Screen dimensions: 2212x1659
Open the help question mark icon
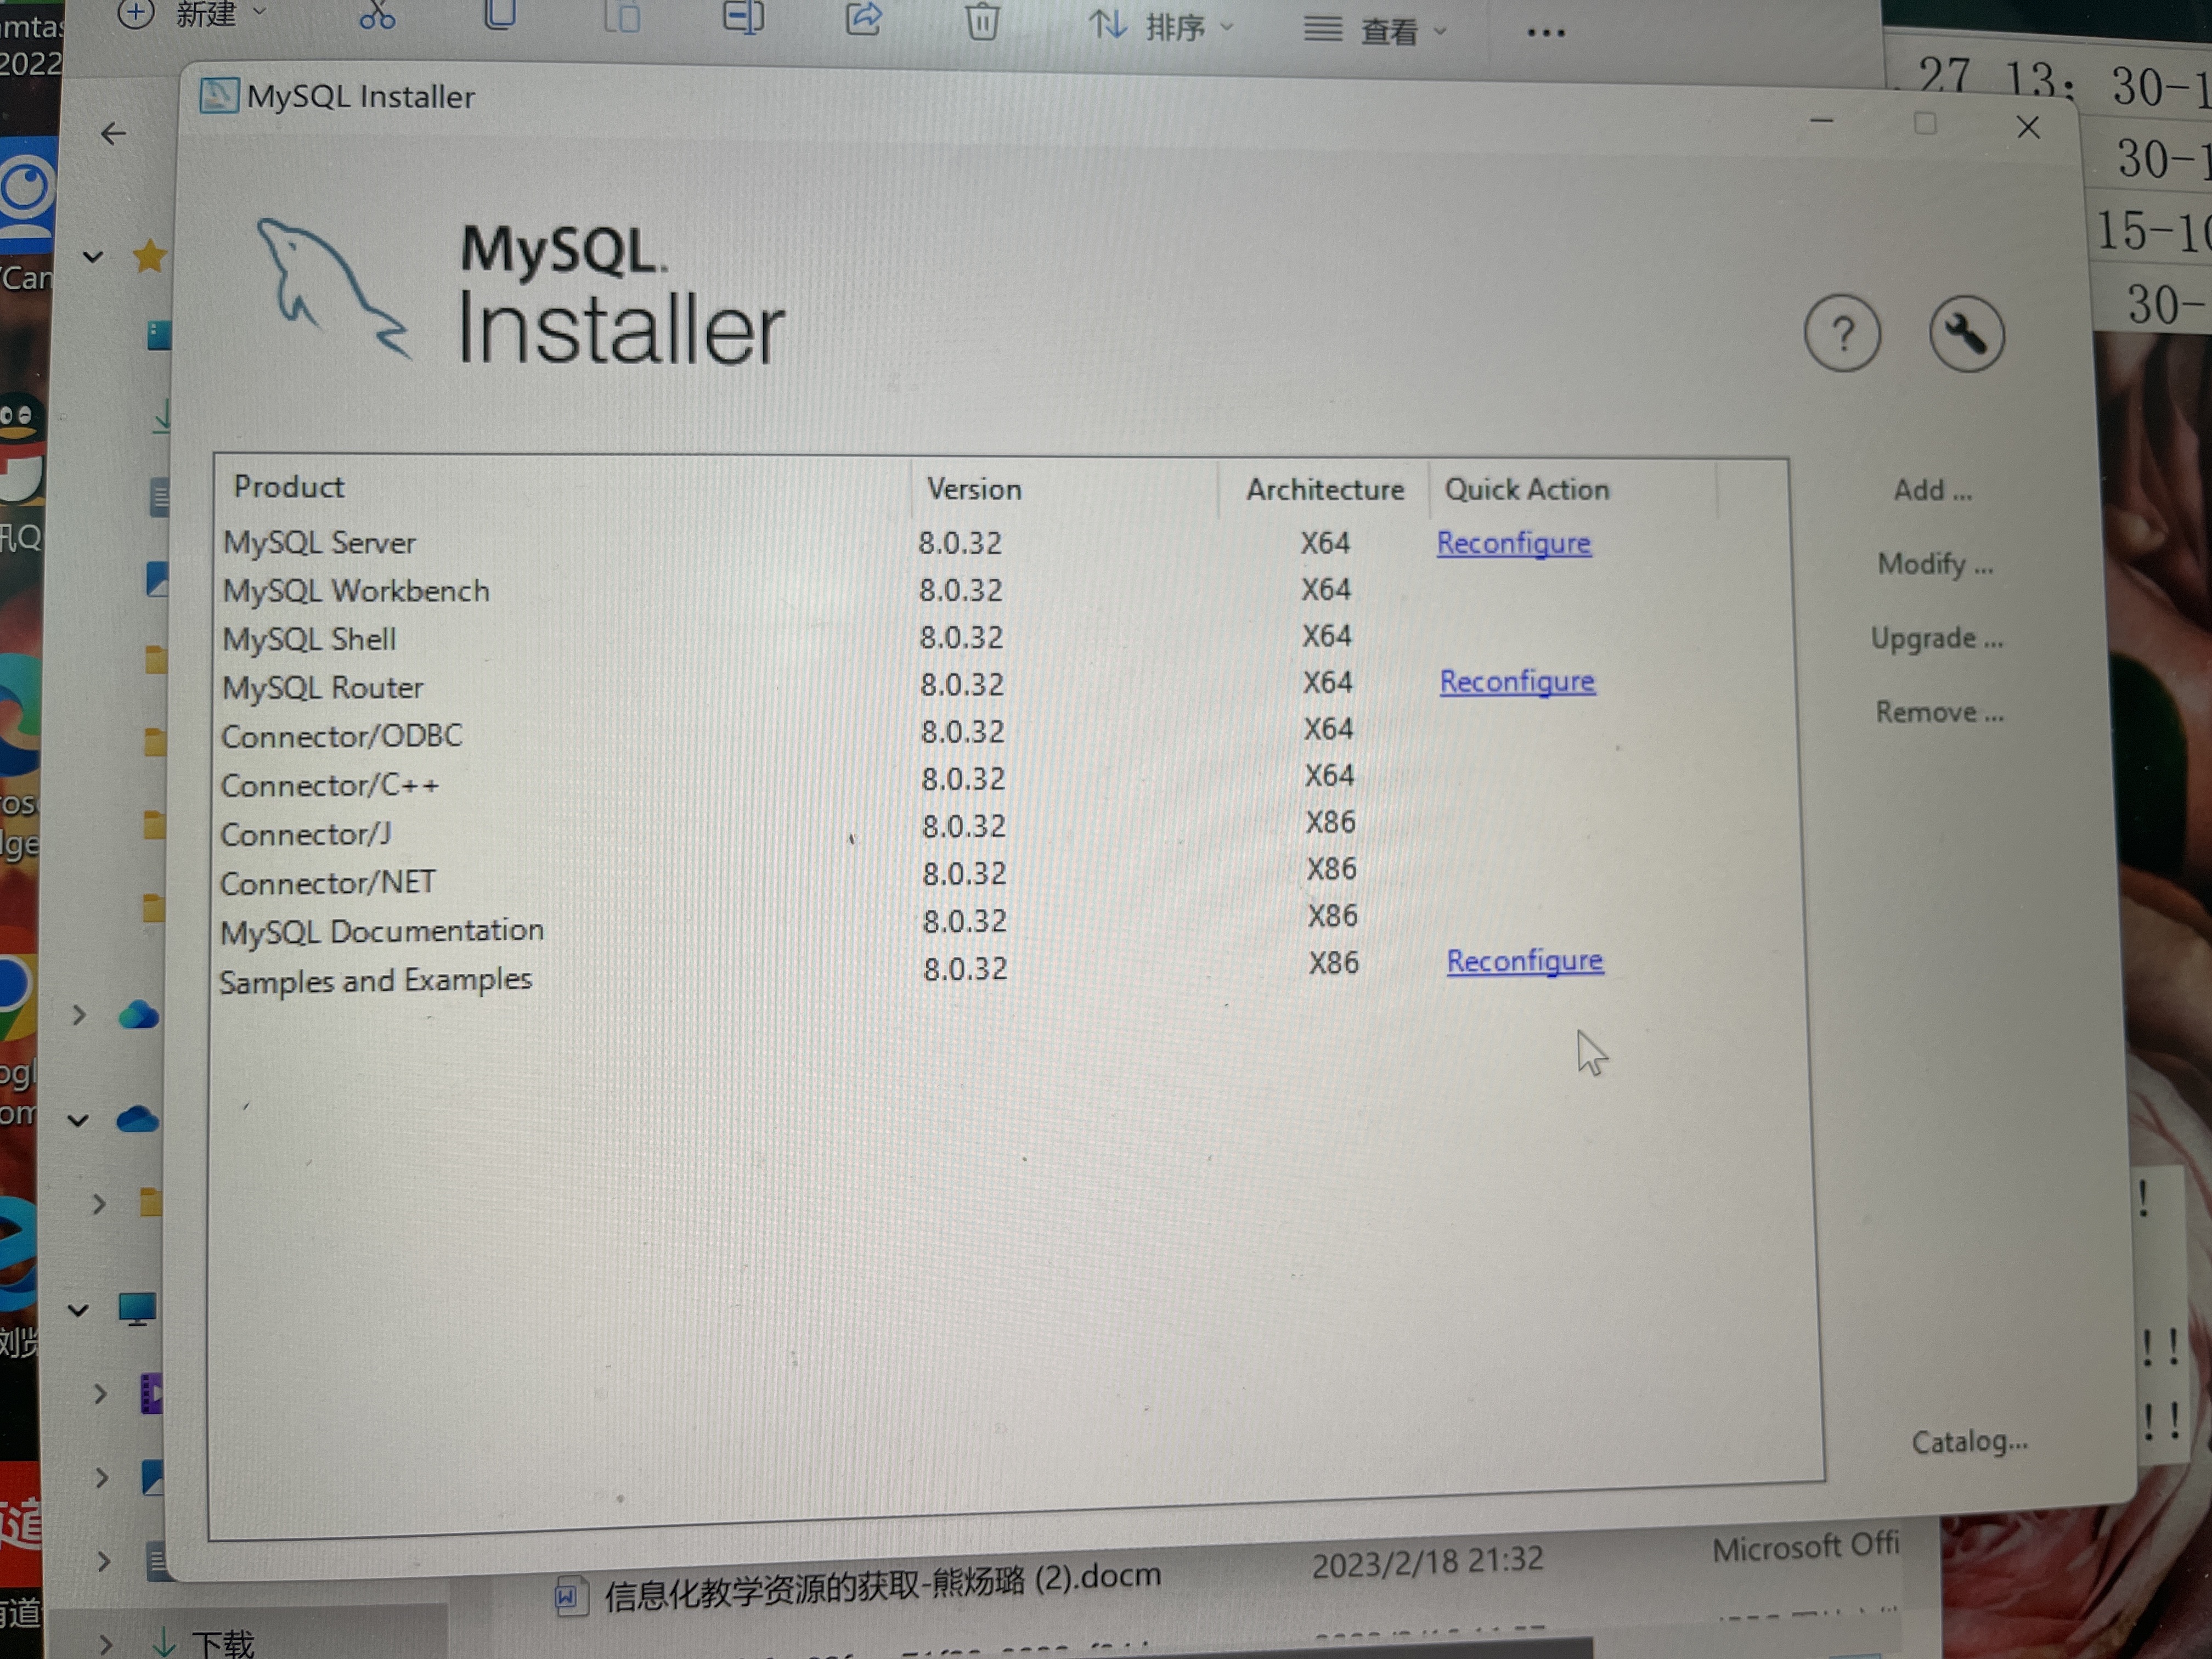(x=1842, y=334)
